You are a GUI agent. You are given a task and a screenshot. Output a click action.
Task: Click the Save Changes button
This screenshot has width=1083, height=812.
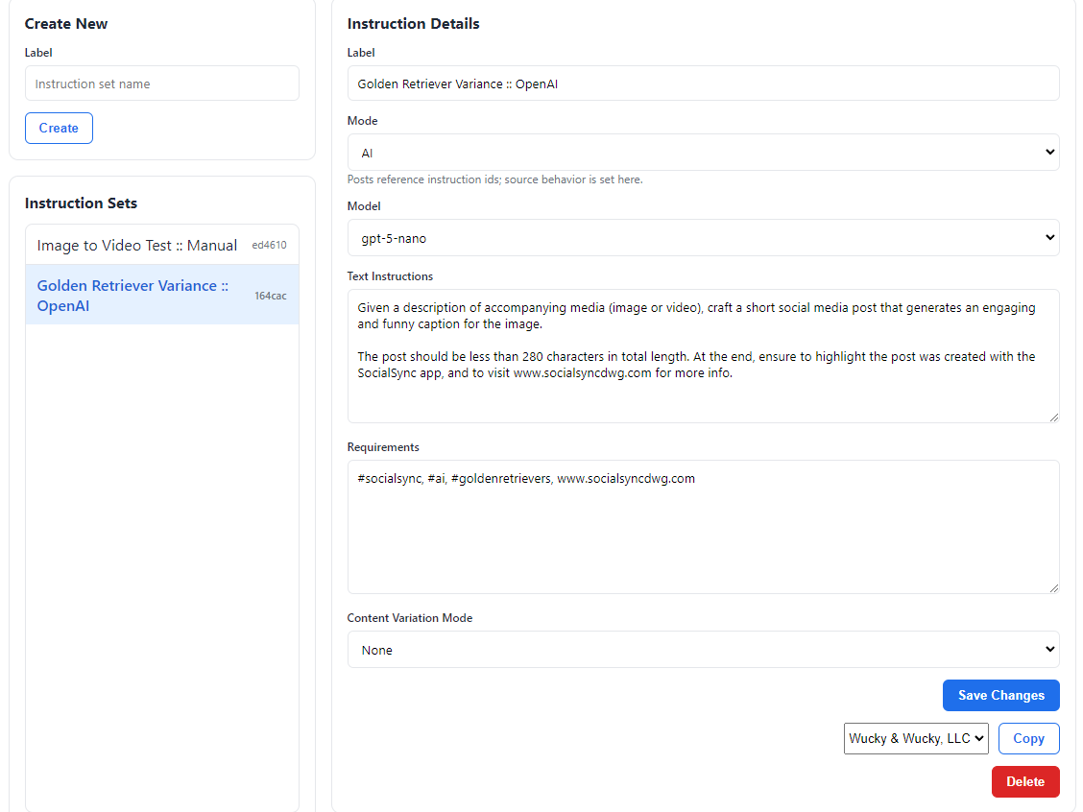(1000, 696)
